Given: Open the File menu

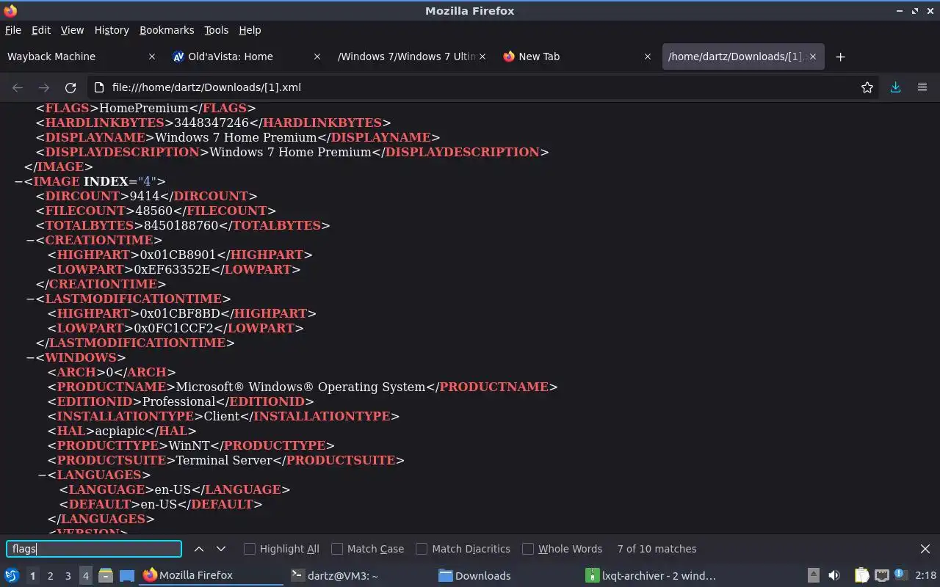Looking at the screenshot, I should (x=13, y=30).
